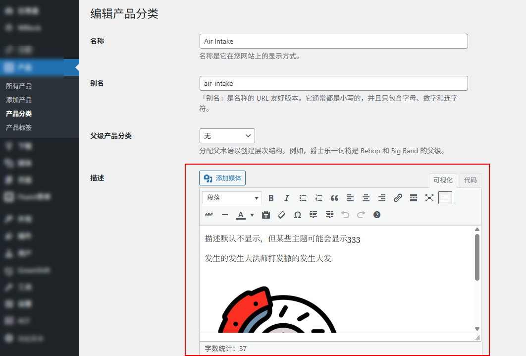Insert horizontal line

coord(225,215)
